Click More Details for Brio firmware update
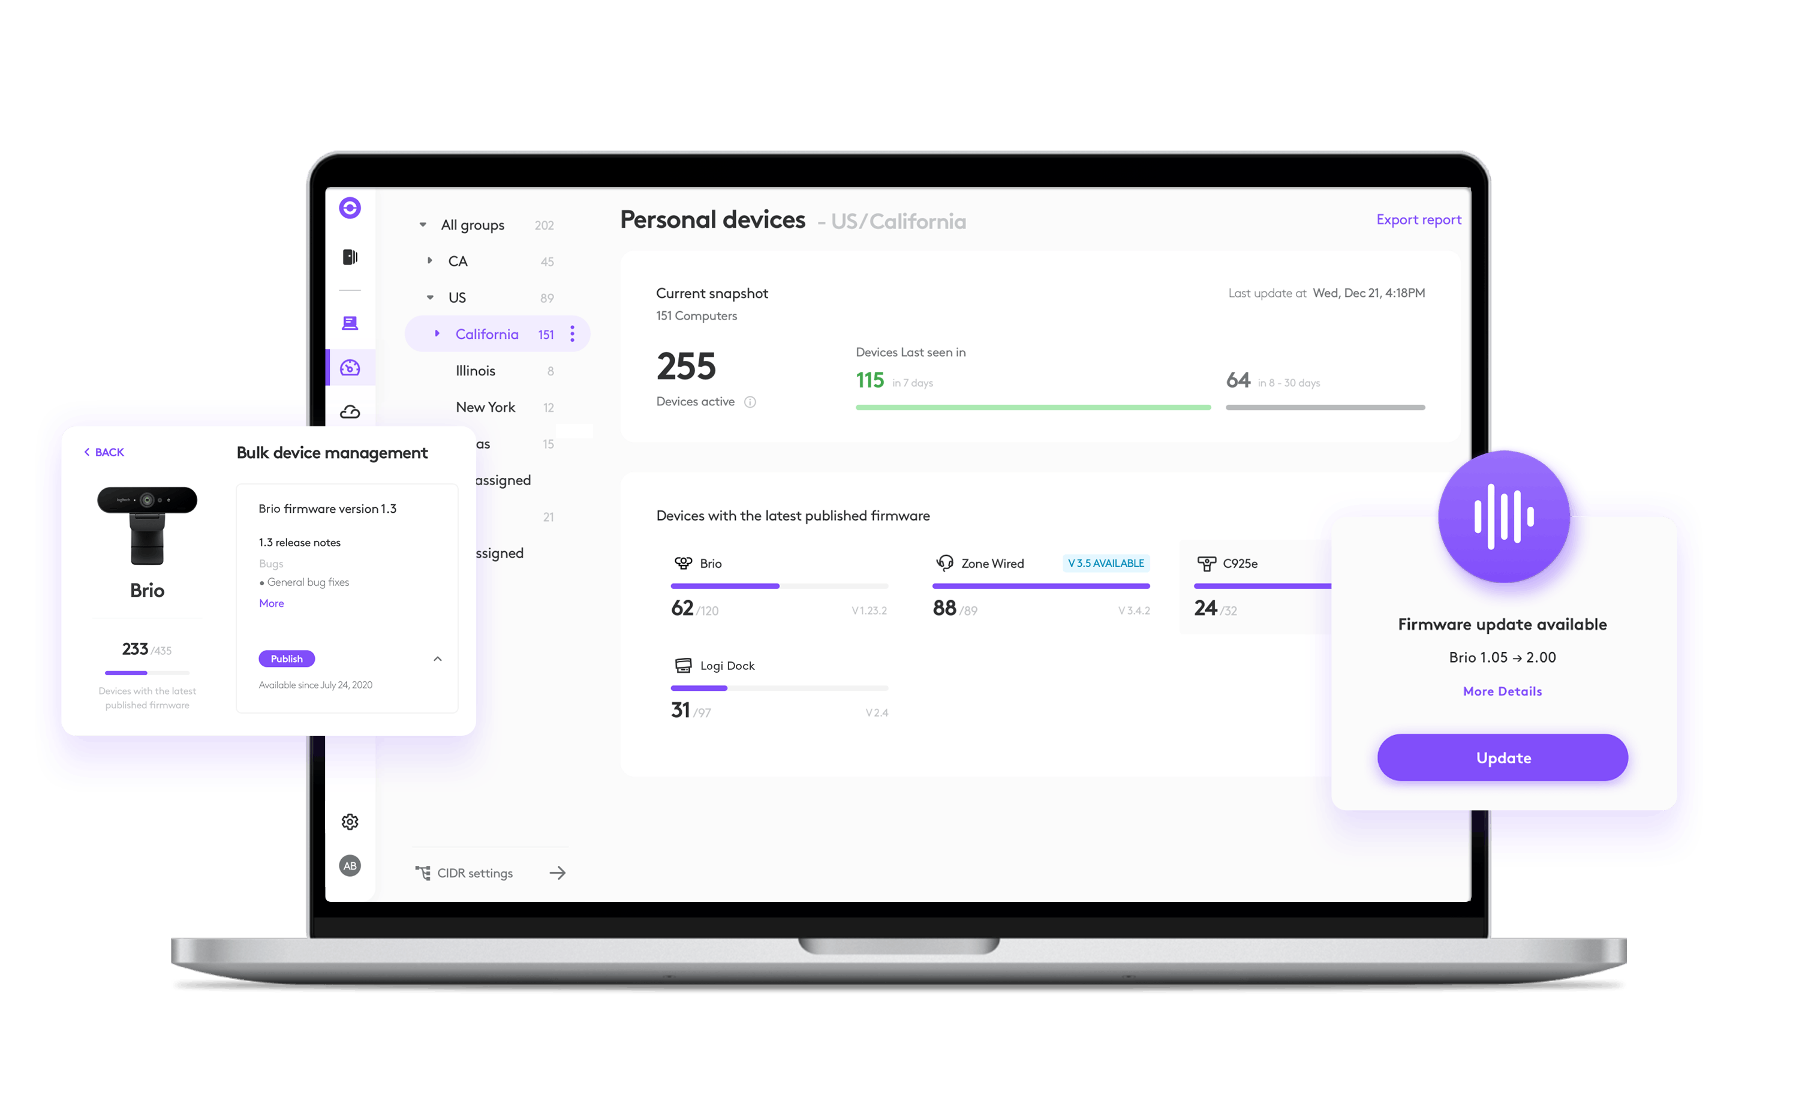This screenshot has height=1107, width=1799. [1502, 691]
